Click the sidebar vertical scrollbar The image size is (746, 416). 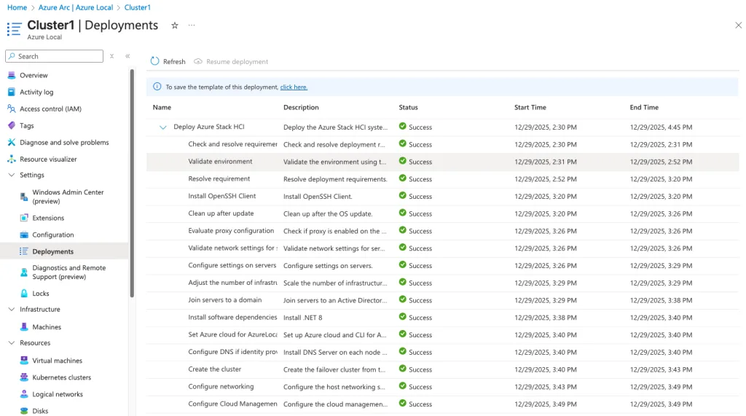[x=132, y=182]
